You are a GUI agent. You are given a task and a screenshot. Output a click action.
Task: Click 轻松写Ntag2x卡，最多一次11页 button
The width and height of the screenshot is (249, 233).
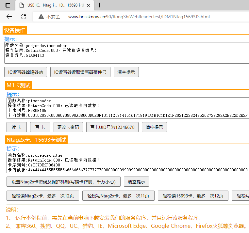[118, 195]
